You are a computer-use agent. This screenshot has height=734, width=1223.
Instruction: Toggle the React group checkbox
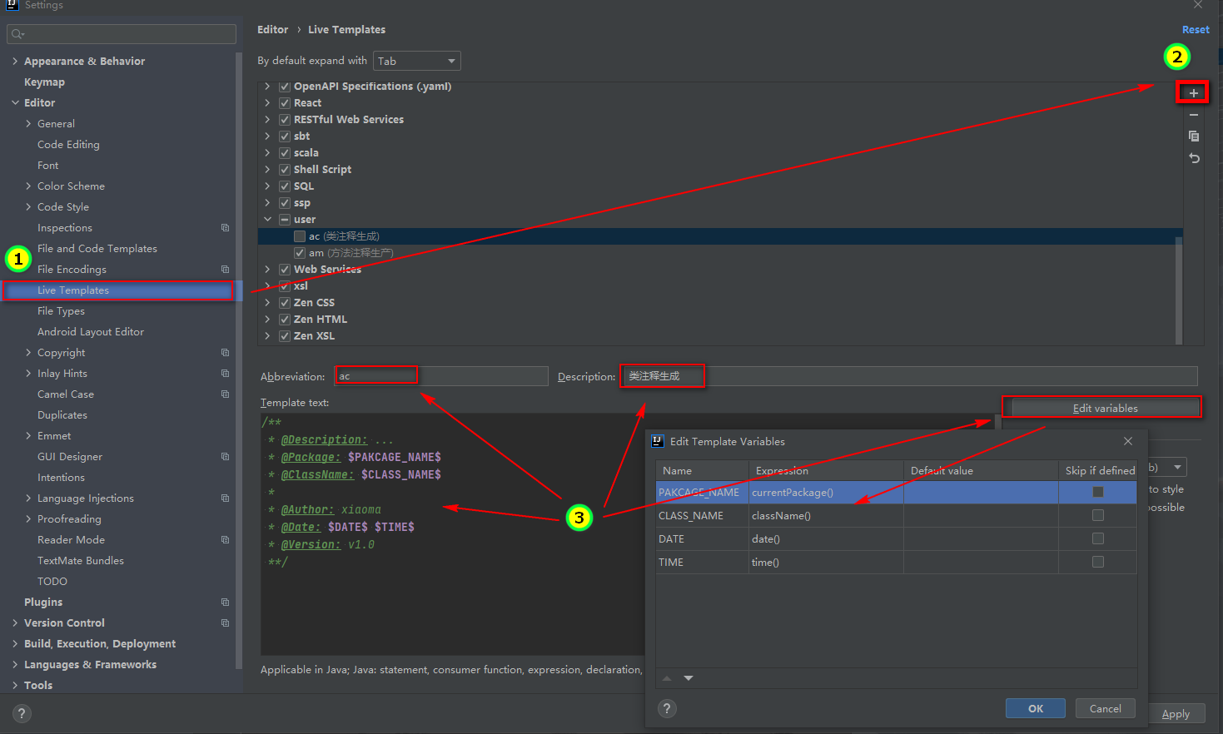pyautogui.click(x=285, y=103)
